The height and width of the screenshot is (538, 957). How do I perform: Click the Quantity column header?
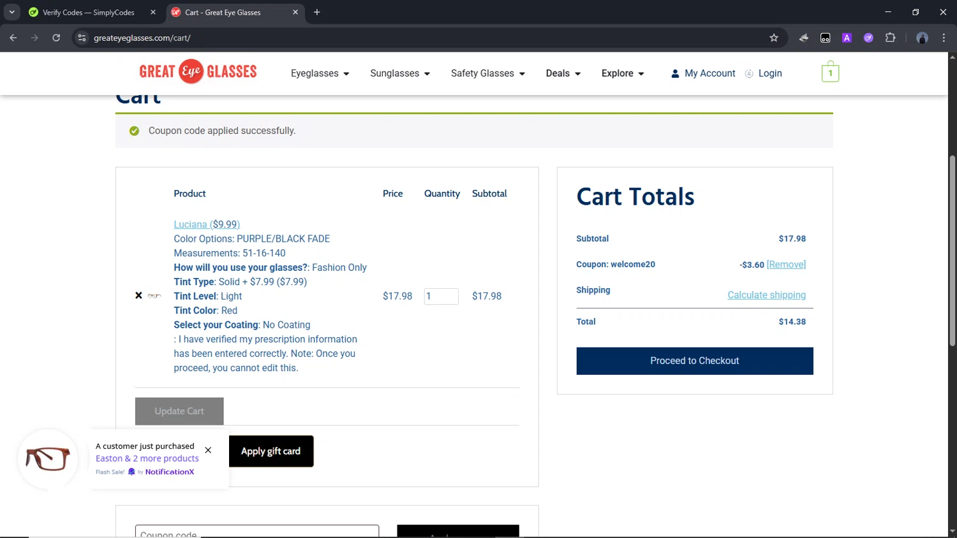pos(442,194)
